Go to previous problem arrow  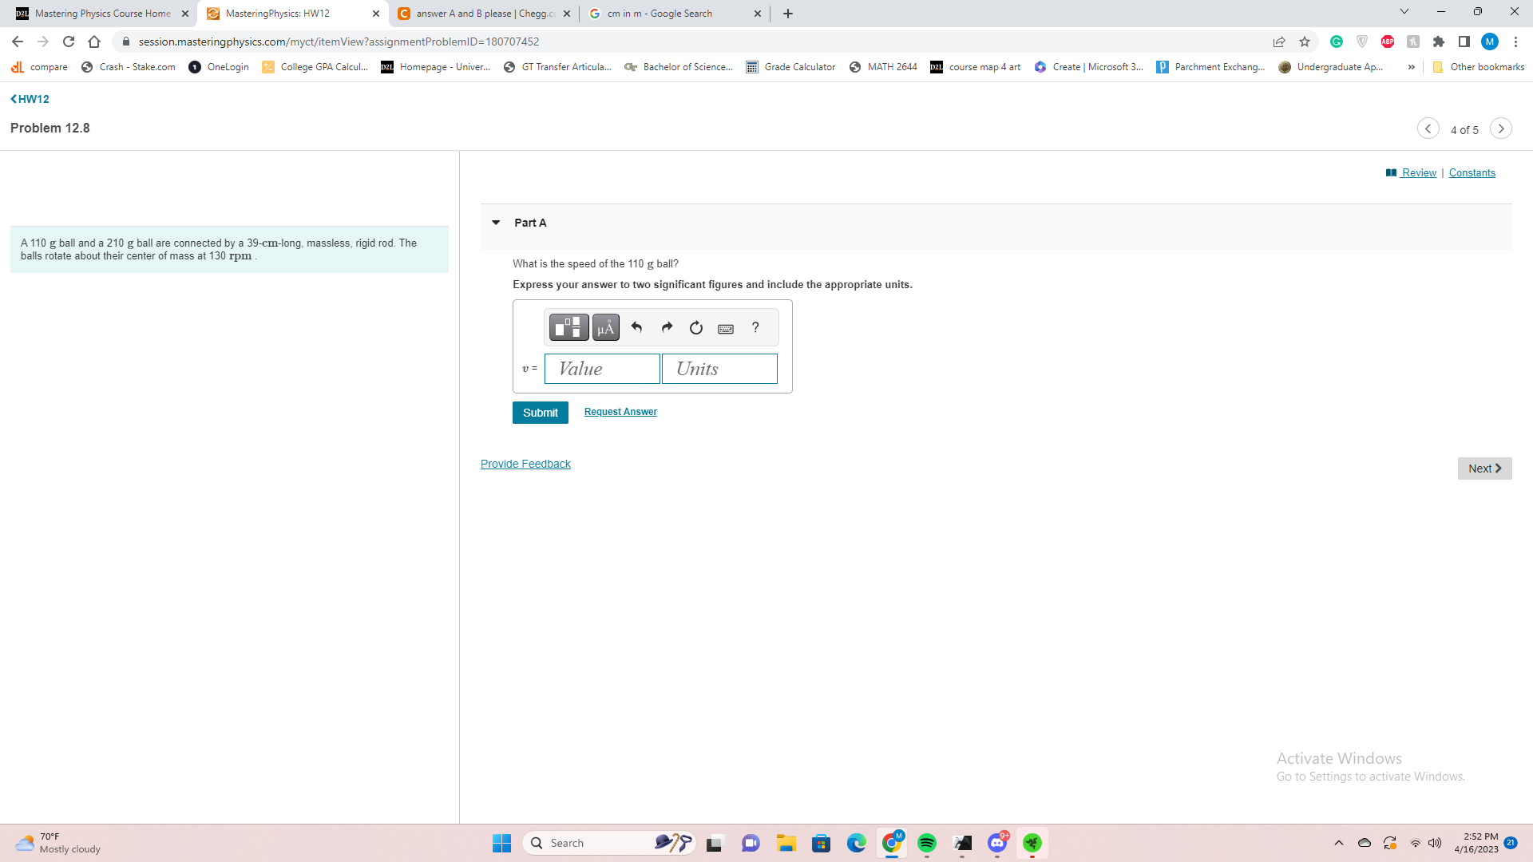(x=1428, y=129)
